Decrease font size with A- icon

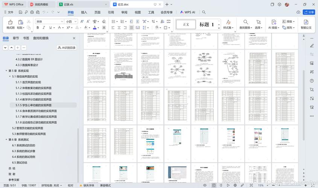[x=88, y=21]
